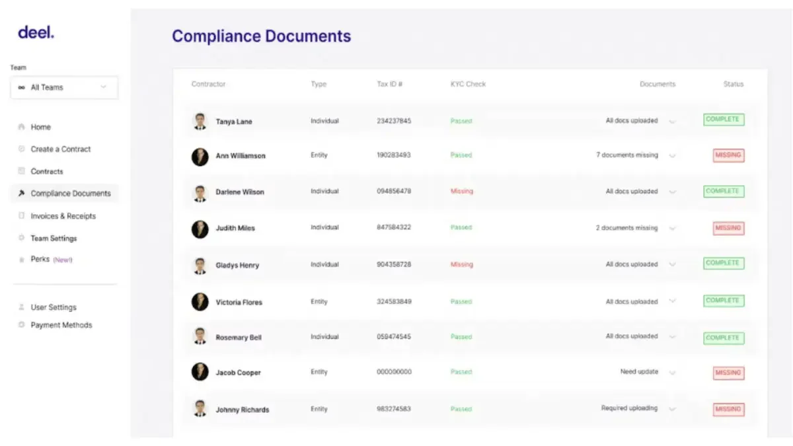Open Team Settings menu item
This screenshot has width=793, height=446.
(x=54, y=238)
